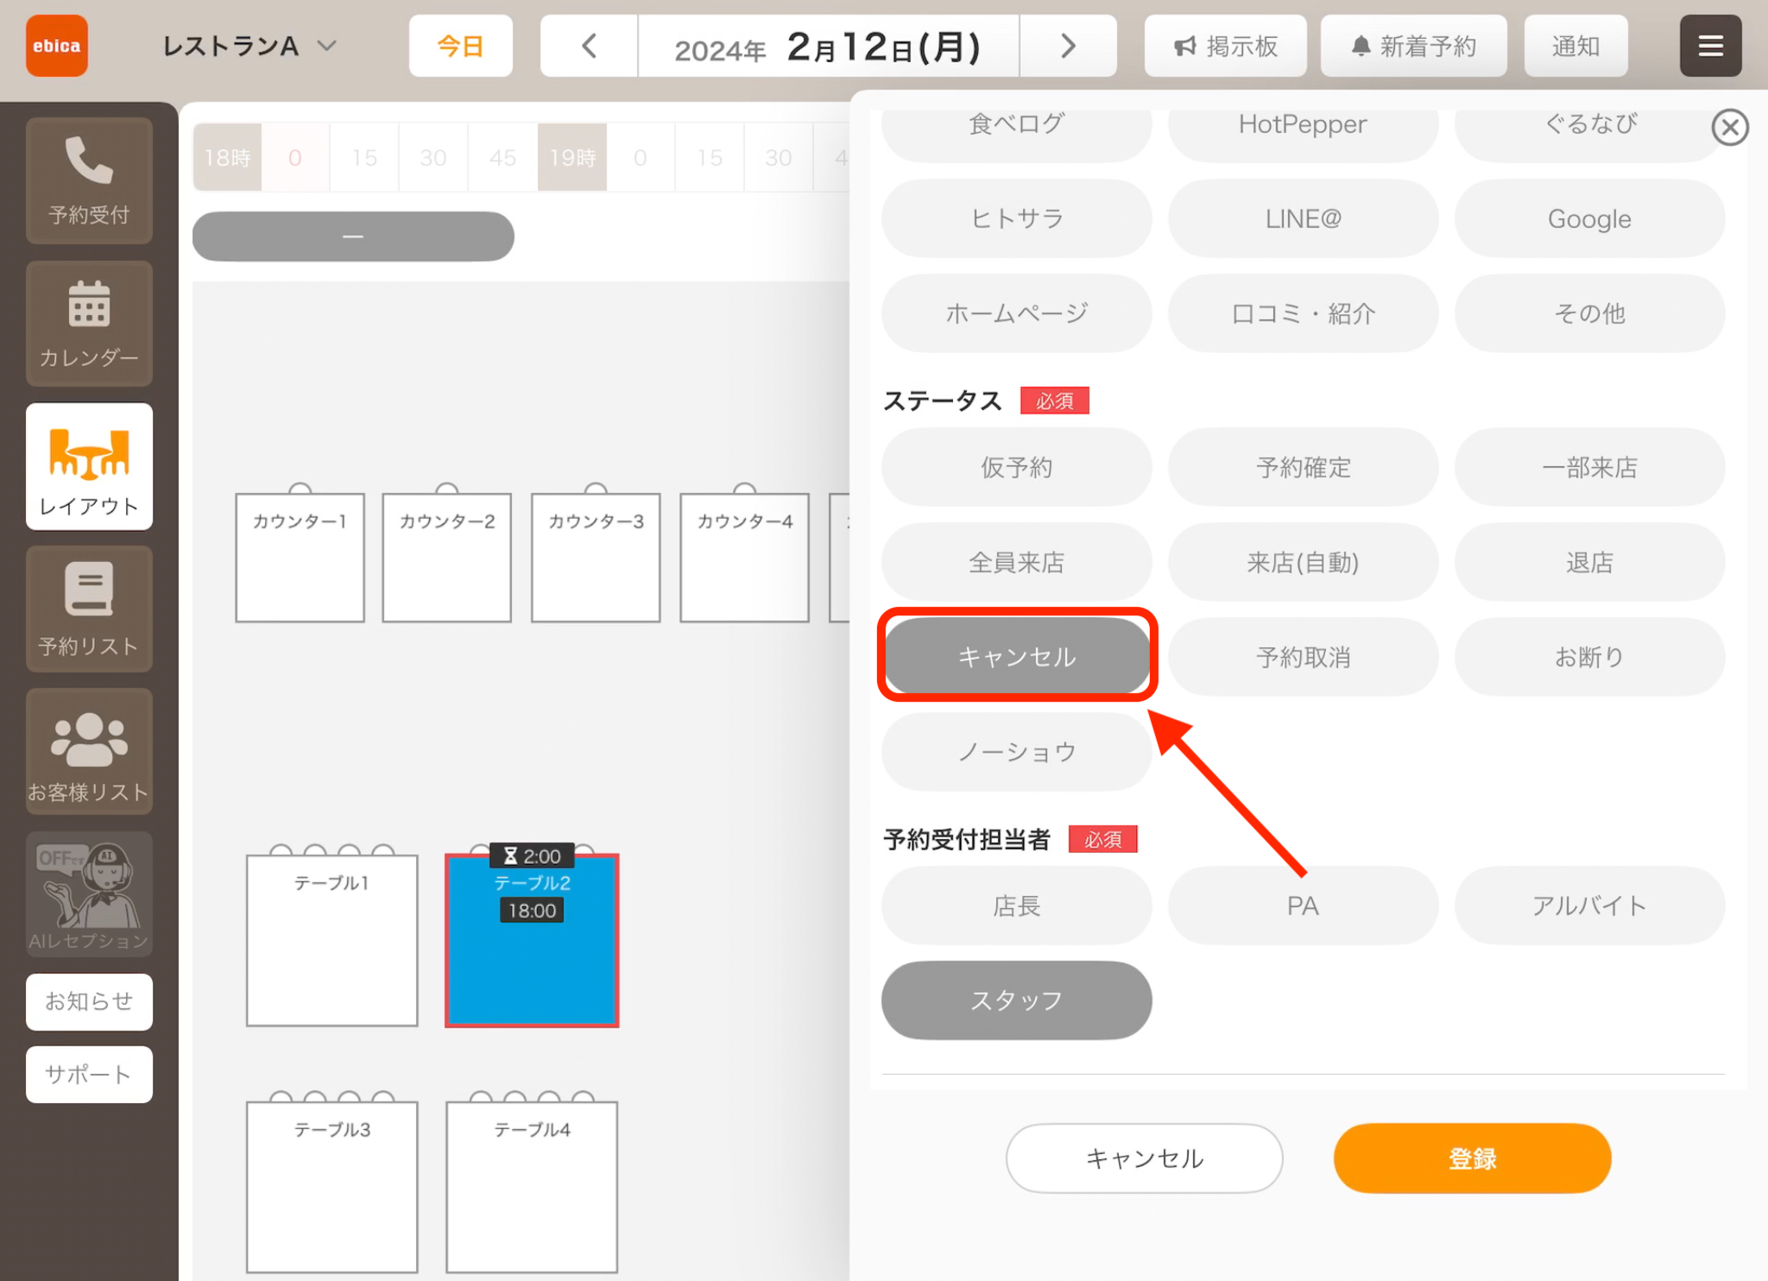Image resolution: width=1768 pixels, height=1281 pixels.
Task: Open the 予約受付 phone icon
Action: coord(89,180)
